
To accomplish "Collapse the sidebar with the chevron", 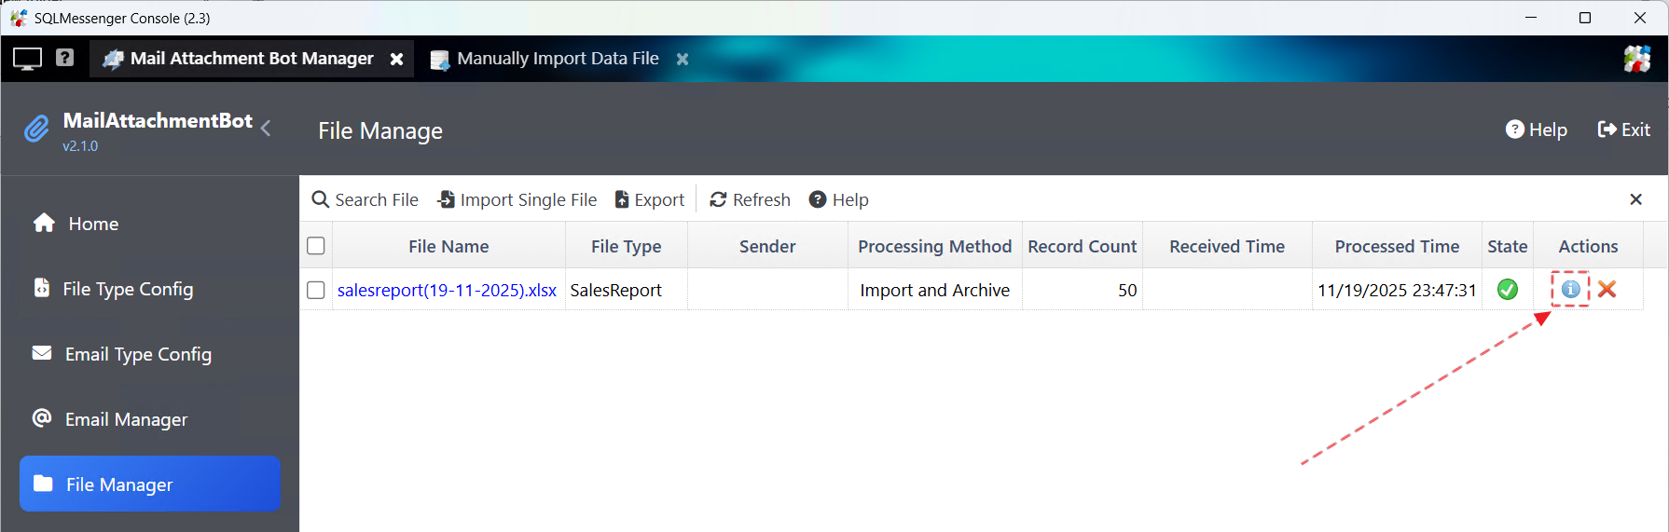I will [x=266, y=129].
